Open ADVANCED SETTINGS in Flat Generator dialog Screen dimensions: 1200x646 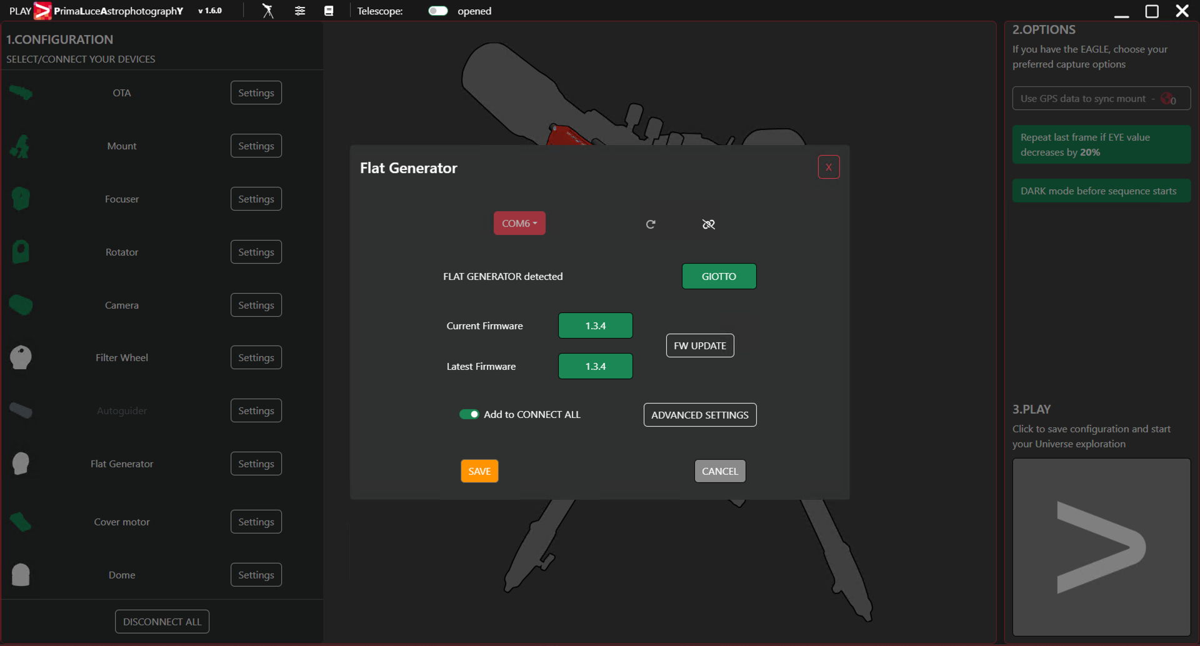click(700, 415)
